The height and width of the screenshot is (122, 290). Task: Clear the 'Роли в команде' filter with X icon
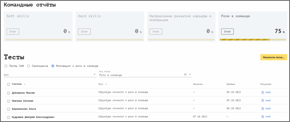(x=185, y=75)
